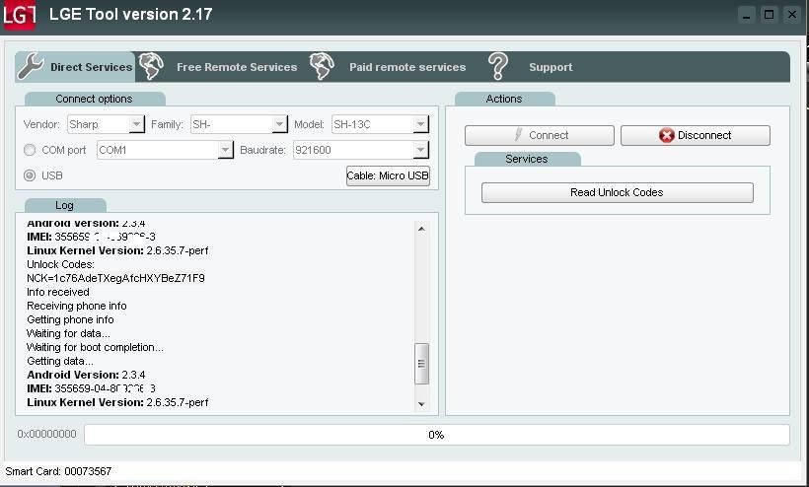809x487 pixels.
Task: Click 'Receiving phone info' log line
Action: [76, 307]
